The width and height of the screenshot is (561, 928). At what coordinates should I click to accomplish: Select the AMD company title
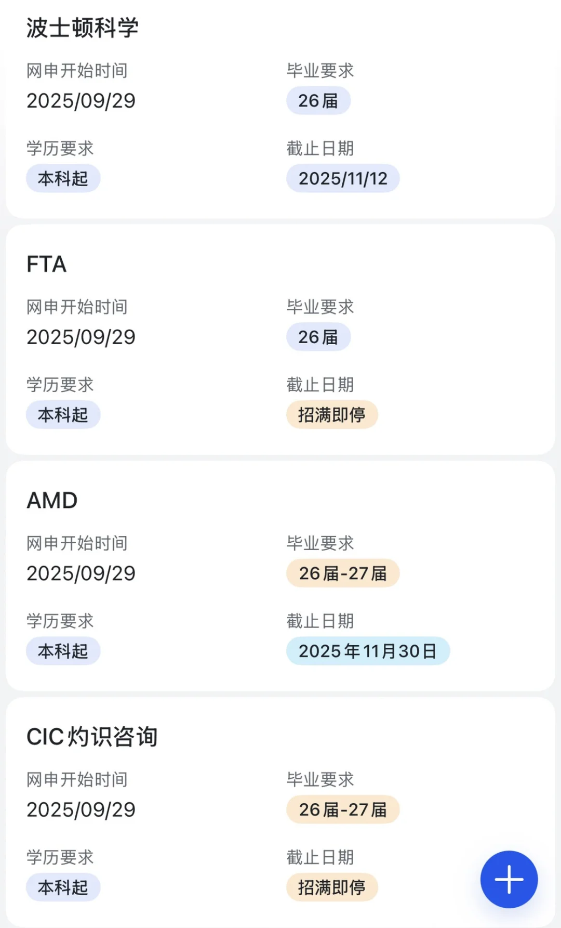tap(52, 500)
